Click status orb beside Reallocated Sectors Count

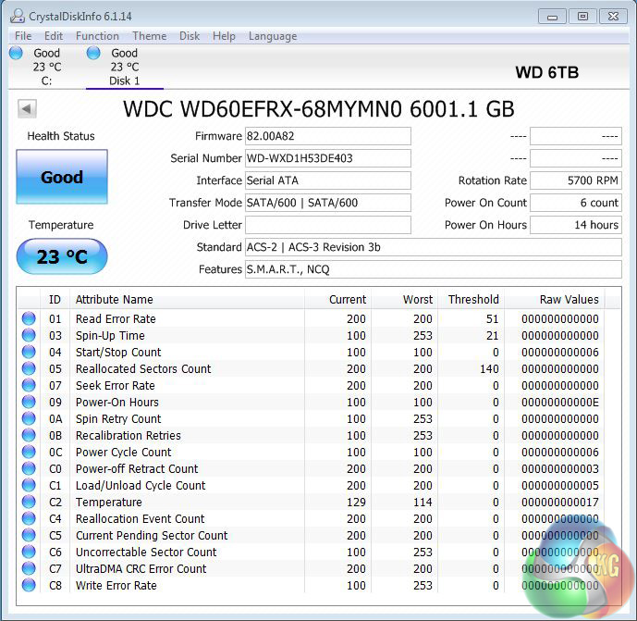point(30,369)
